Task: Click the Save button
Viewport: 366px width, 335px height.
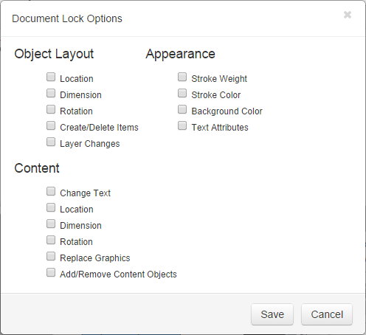Action: [x=272, y=314]
